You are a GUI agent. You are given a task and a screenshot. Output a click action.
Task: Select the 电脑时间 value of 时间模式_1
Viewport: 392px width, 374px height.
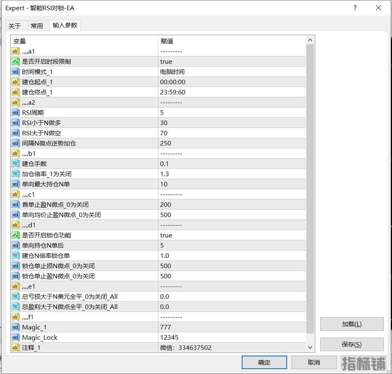coord(172,72)
